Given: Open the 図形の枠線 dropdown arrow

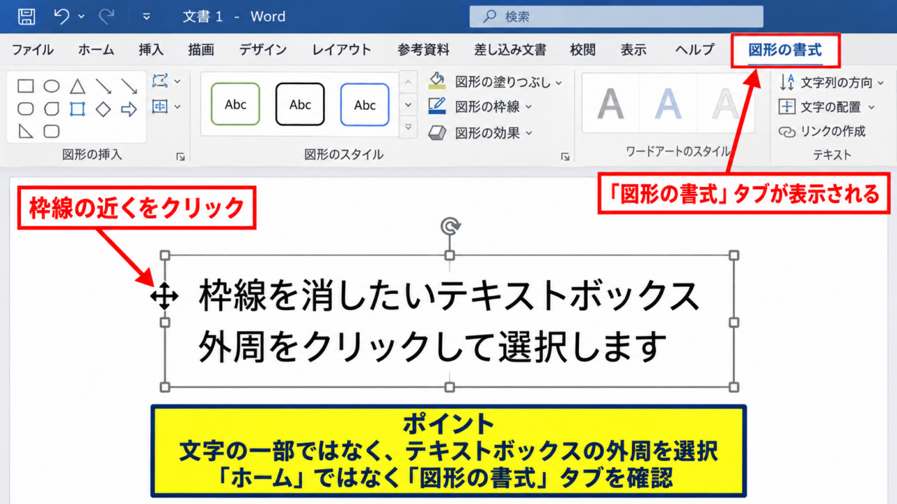Looking at the screenshot, I should pos(528,107).
